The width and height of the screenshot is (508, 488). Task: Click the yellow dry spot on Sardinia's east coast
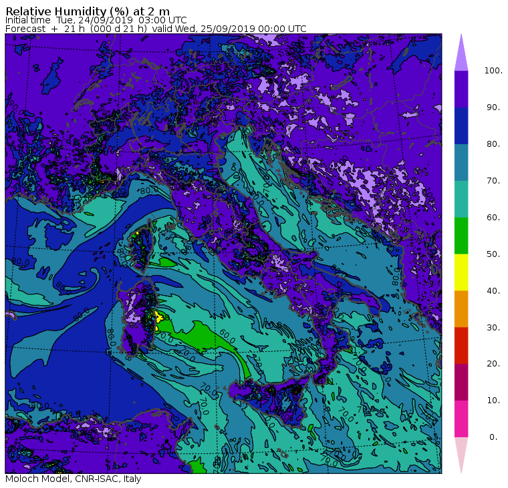[x=159, y=317]
